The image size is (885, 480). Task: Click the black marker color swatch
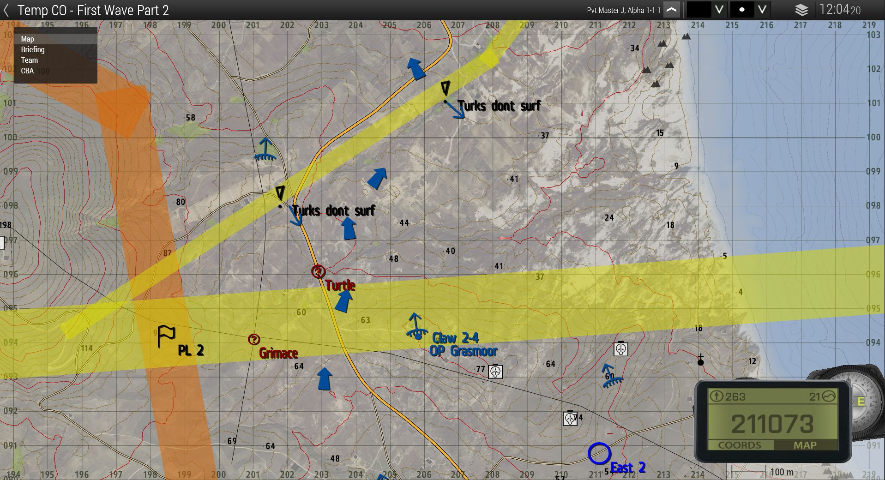(x=699, y=10)
